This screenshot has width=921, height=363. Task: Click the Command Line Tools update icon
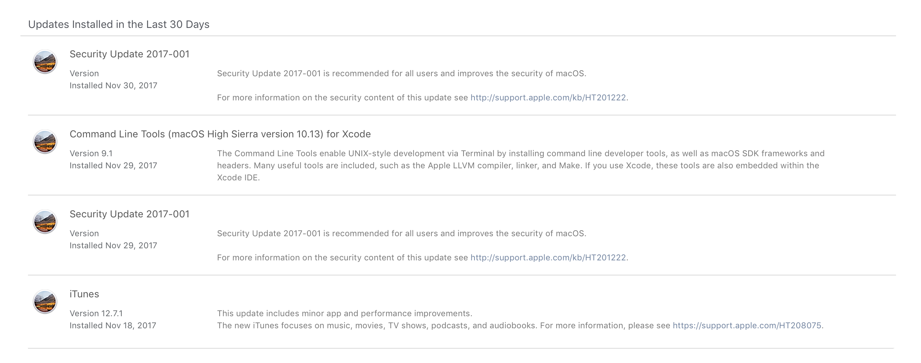pyautogui.click(x=45, y=142)
